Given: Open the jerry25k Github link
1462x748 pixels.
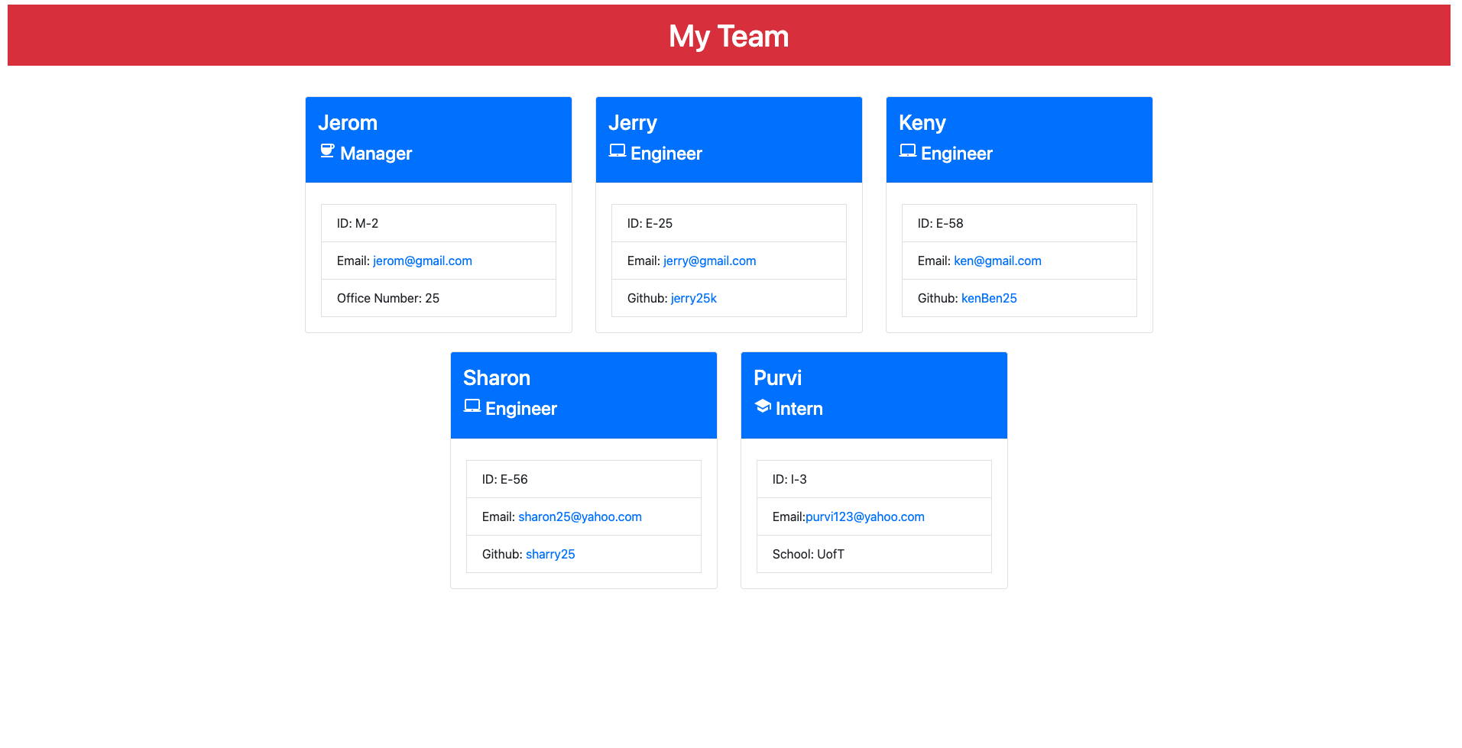Looking at the screenshot, I should (693, 298).
